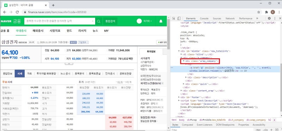Switch to the Console tab in DevTools
282x131 pixels.
(x=204, y=18)
